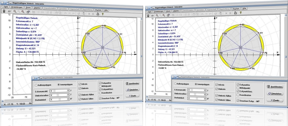Image resolution: width=288 pixels, height=126 pixels.
Task: Toggle Vieleck füllen in left control panel
Action: tap(79, 99)
